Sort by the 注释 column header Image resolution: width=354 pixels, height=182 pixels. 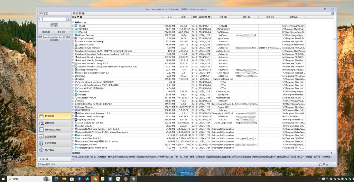coord(270,17)
